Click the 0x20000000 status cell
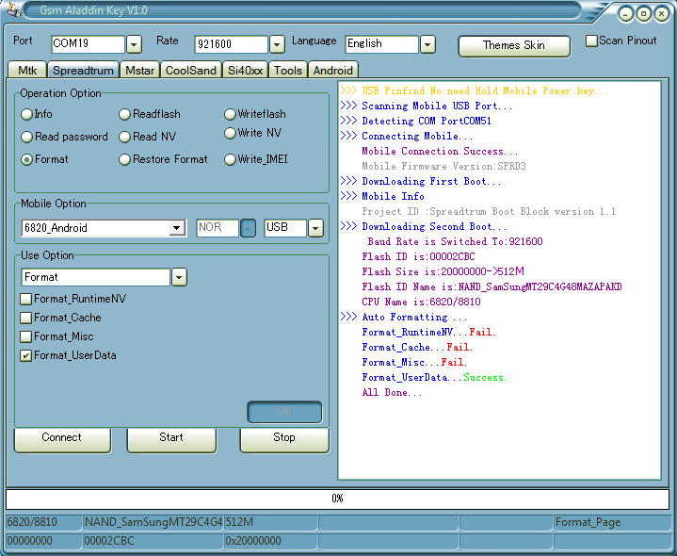 point(271,541)
